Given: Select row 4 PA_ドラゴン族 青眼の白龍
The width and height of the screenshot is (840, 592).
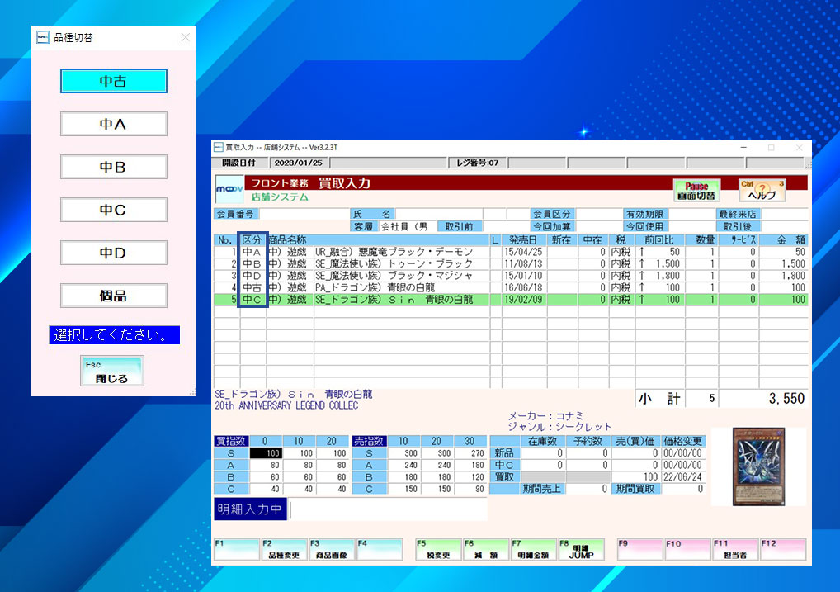Looking at the screenshot, I should coord(511,287).
